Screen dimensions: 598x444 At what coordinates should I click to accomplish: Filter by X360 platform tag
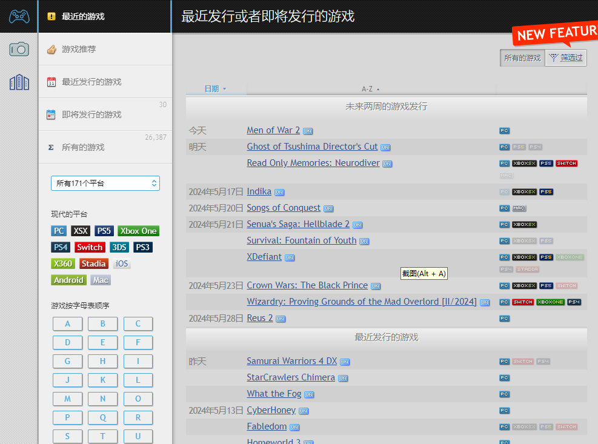point(63,263)
